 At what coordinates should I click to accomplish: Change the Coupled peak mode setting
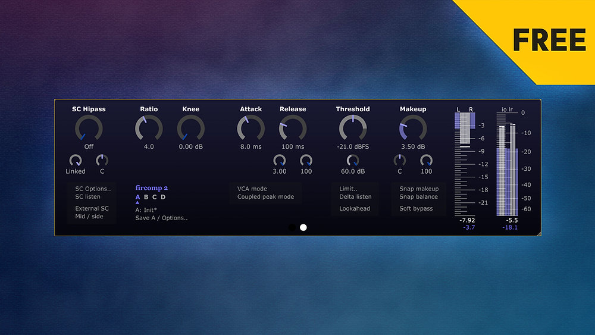265,196
